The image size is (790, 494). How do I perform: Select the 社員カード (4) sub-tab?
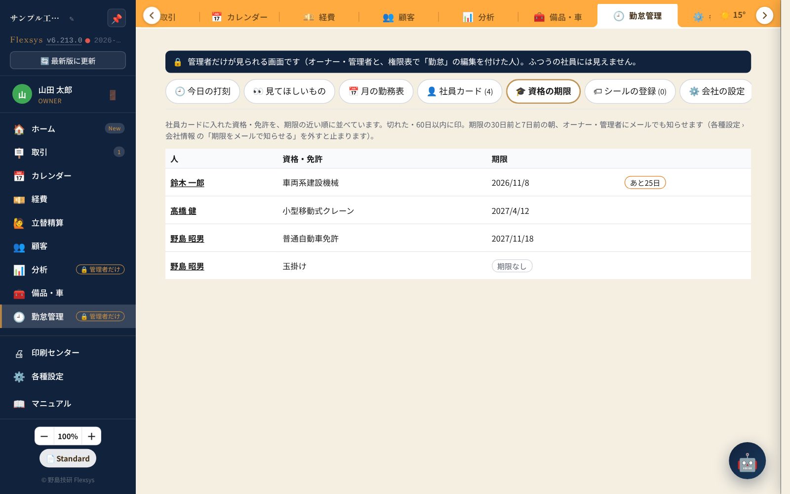(x=460, y=91)
